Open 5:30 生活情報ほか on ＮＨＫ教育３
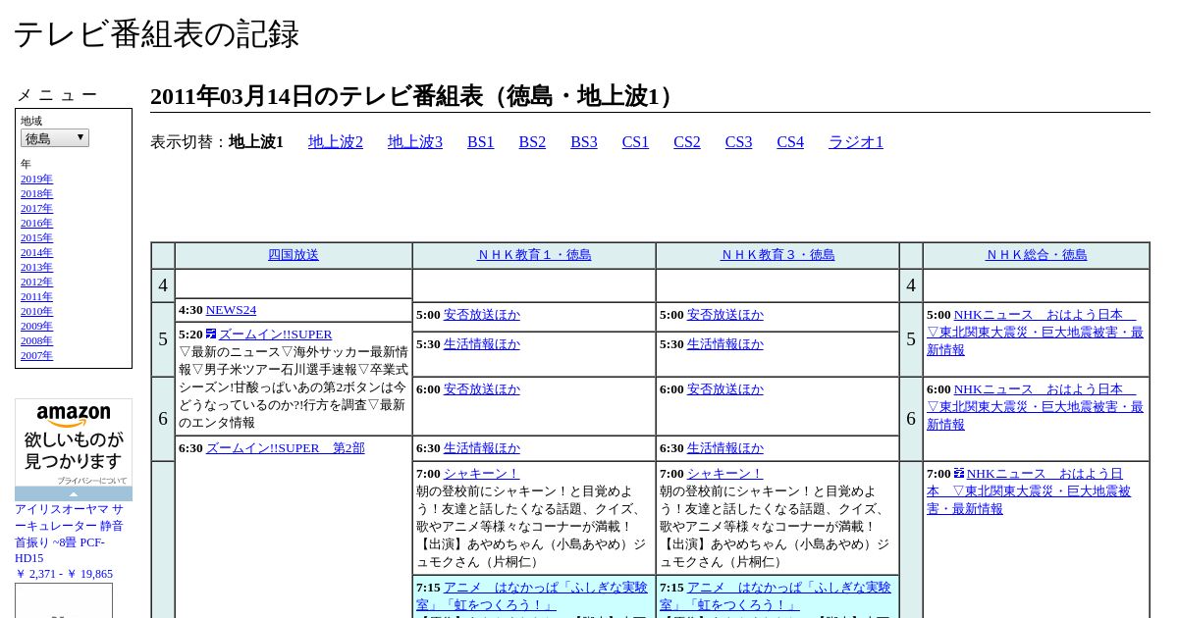 click(725, 344)
